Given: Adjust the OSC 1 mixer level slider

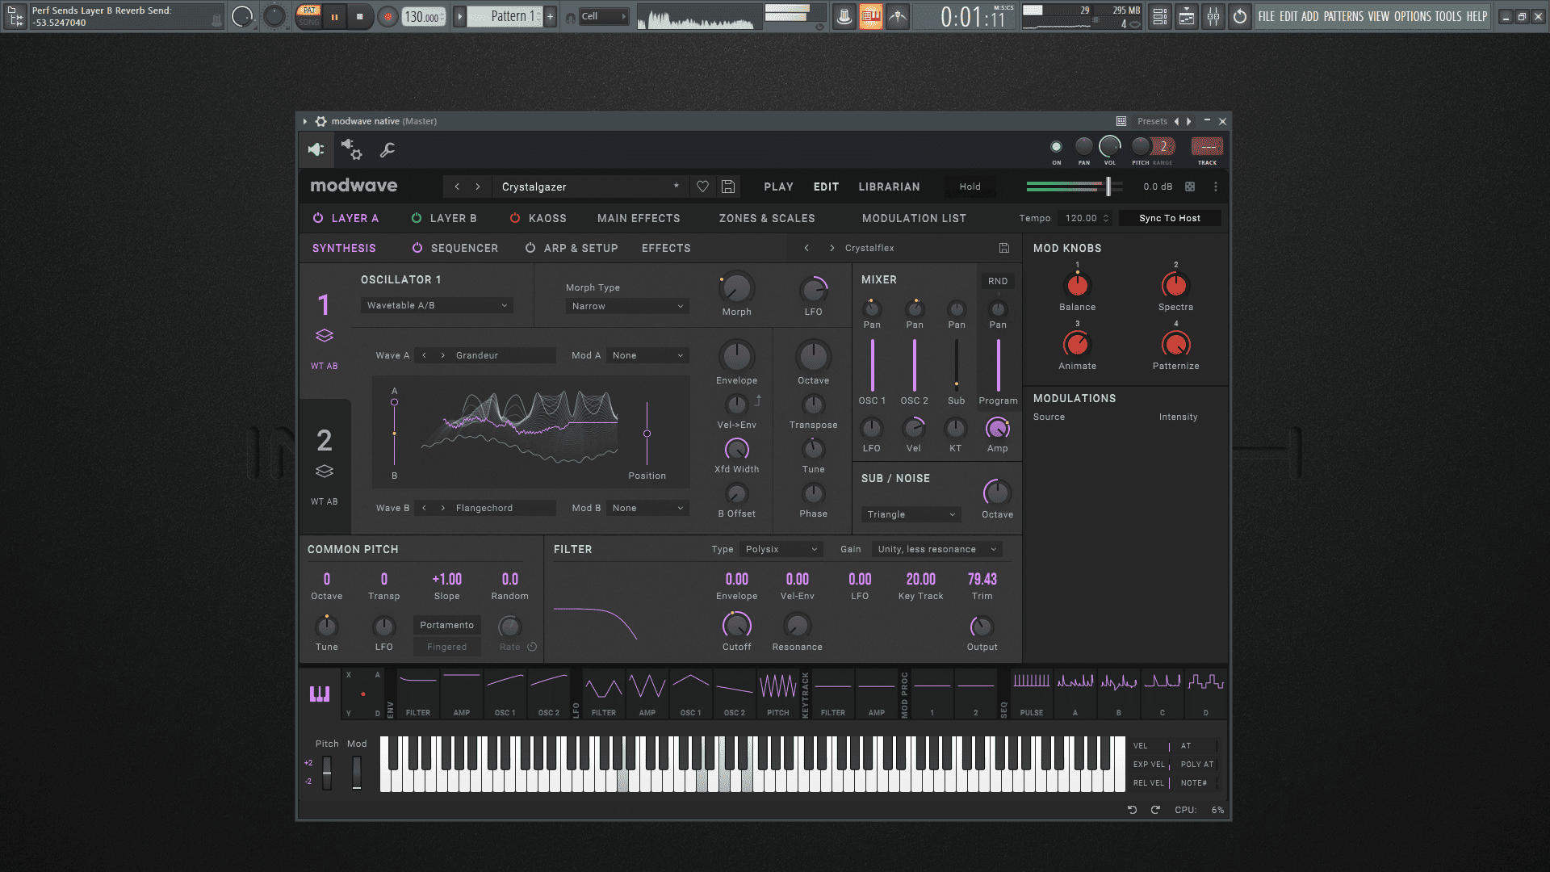Looking at the screenshot, I should [x=872, y=365].
